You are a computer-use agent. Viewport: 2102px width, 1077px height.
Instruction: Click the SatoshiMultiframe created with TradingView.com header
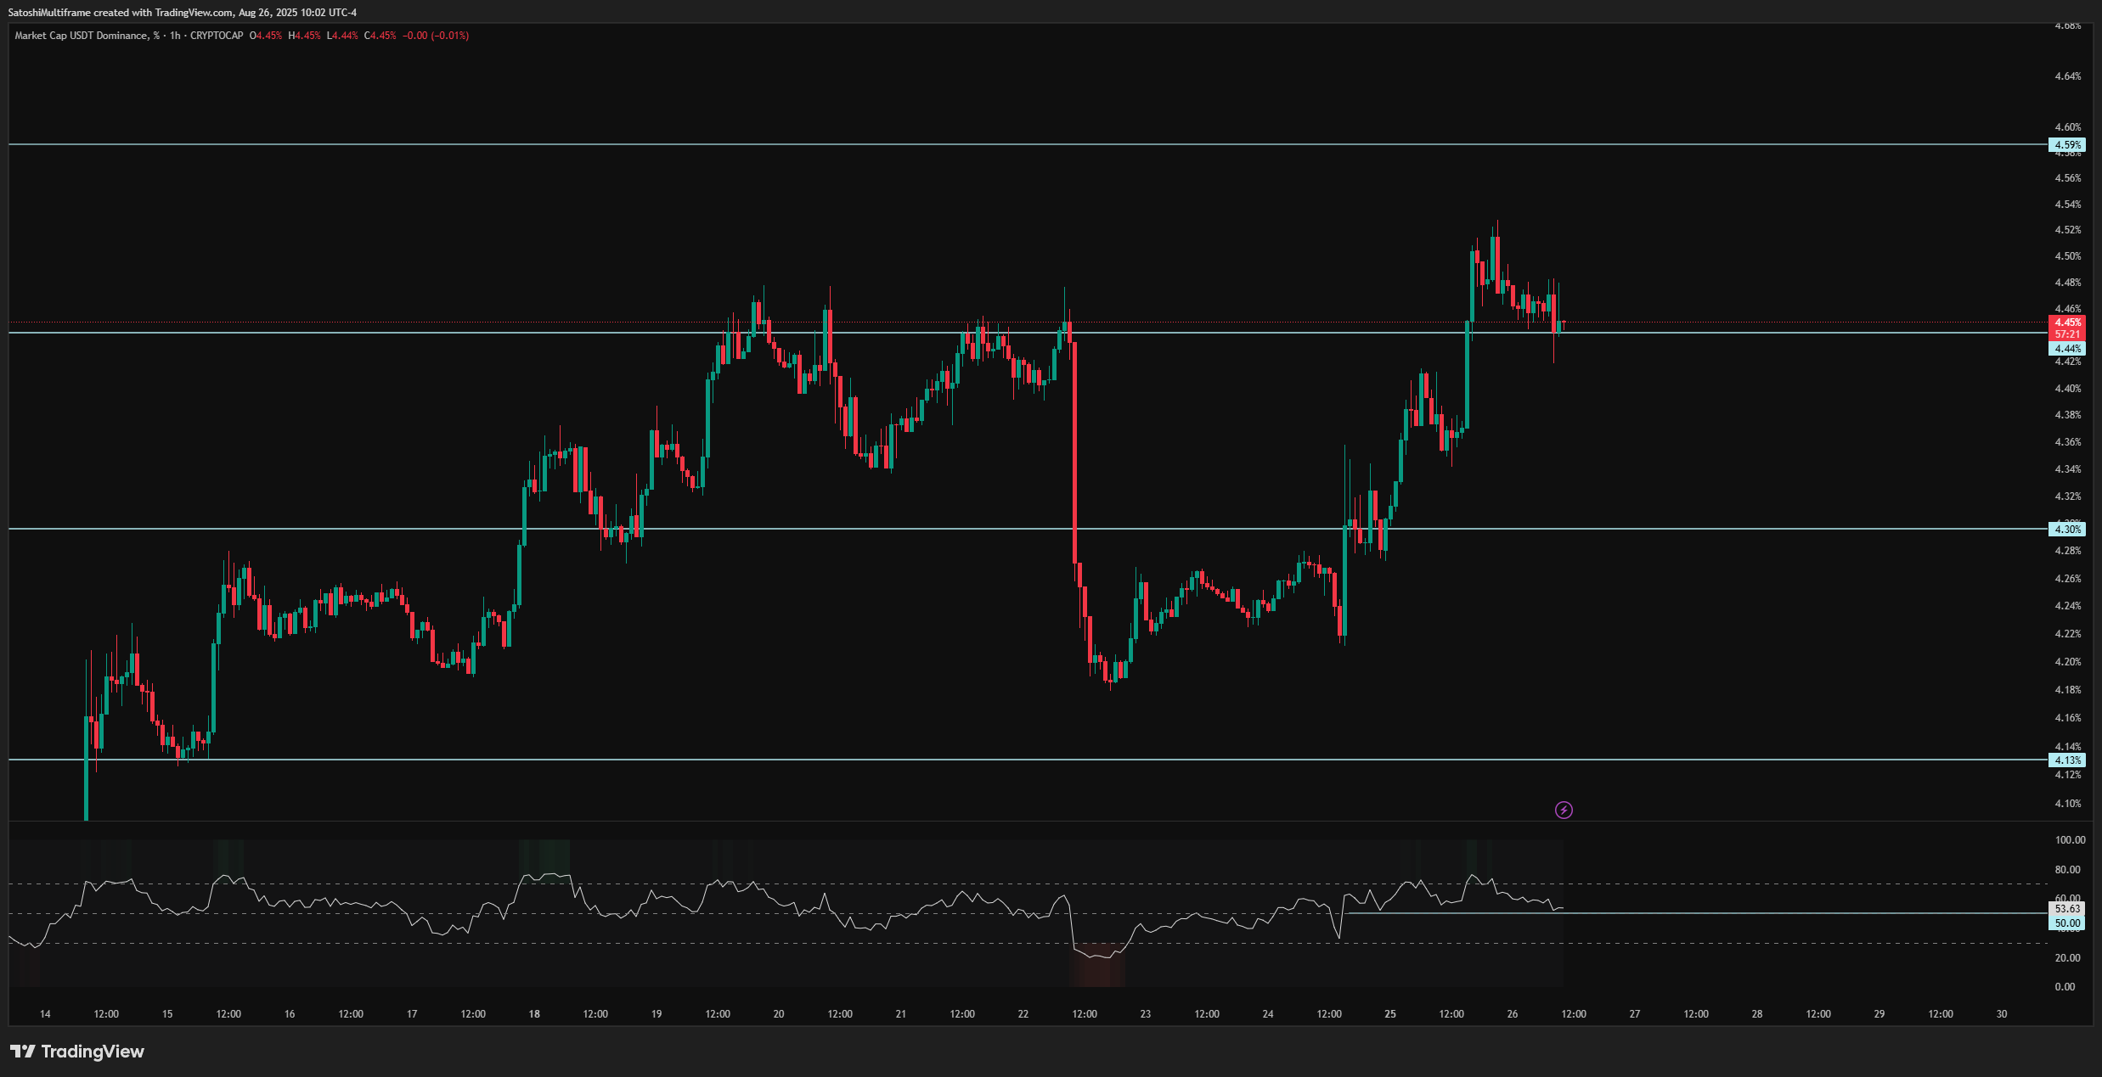pos(183,13)
